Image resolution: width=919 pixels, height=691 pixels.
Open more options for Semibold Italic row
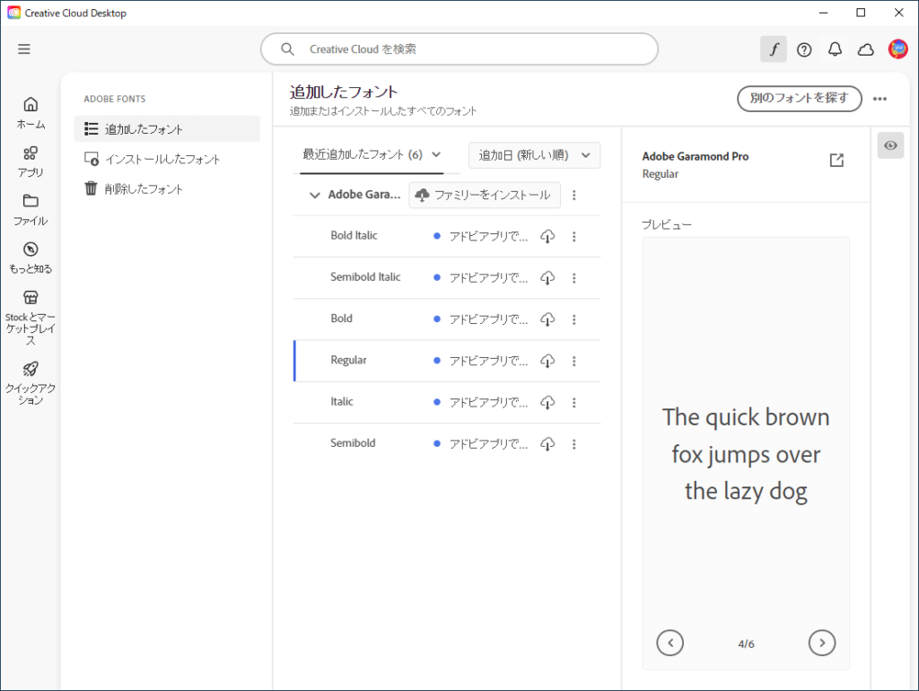point(574,278)
